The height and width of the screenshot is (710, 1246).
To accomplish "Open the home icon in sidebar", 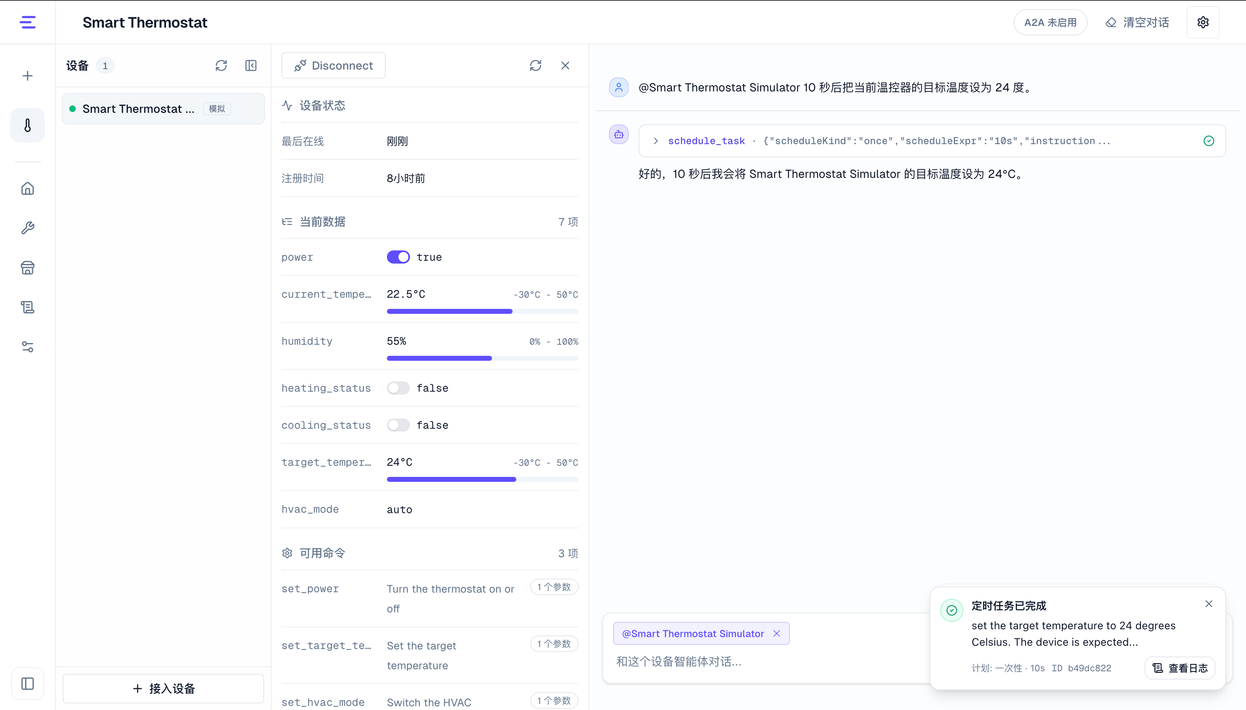I will tap(27, 188).
